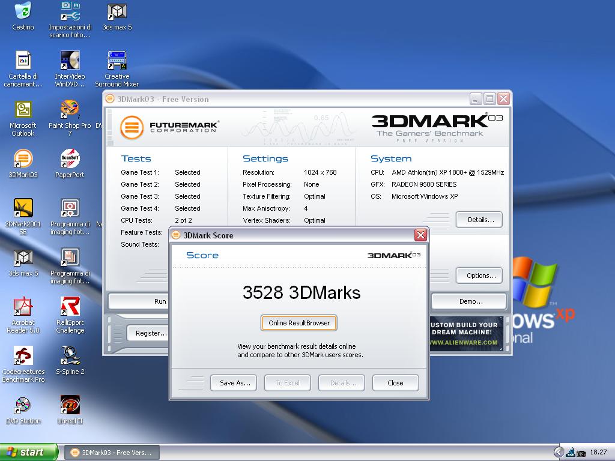This screenshot has height=461, width=615.
Task: Click Details... in the 3DMark Score dialog
Action: tap(342, 383)
